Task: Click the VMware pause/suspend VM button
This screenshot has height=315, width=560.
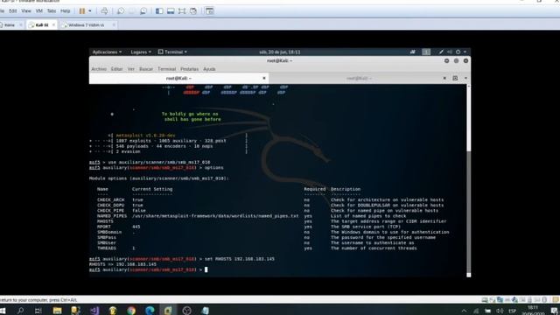Action: pos(82,11)
